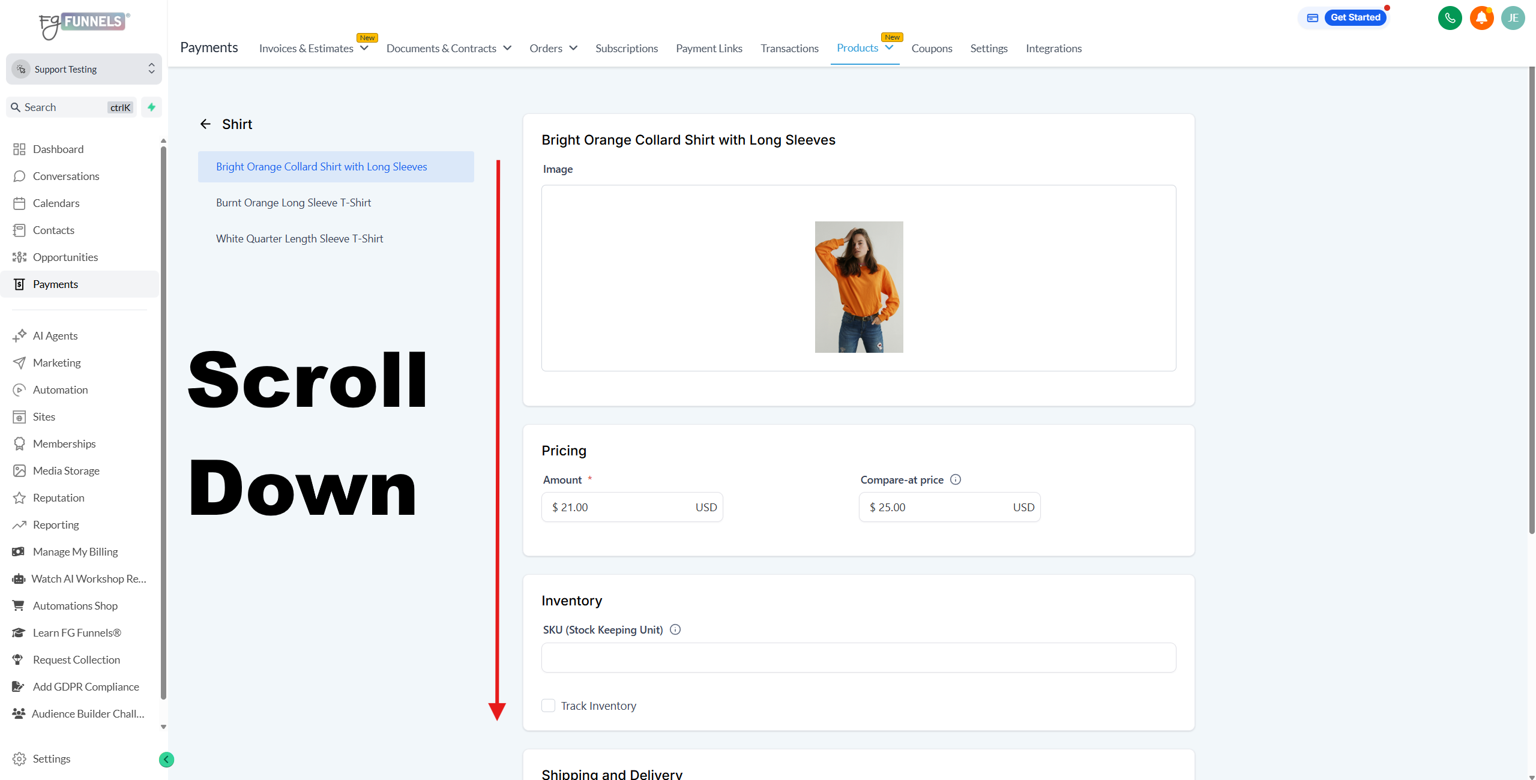The height and width of the screenshot is (780, 1536).
Task: Click the SKU info icon
Action: (675, 629)
